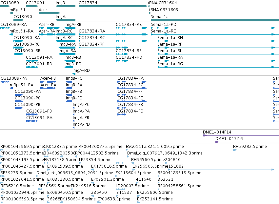The height and width of the screenshot is (204, 279).
Task: Open the ImgB-RD transcript label
Action: point(73,64)
